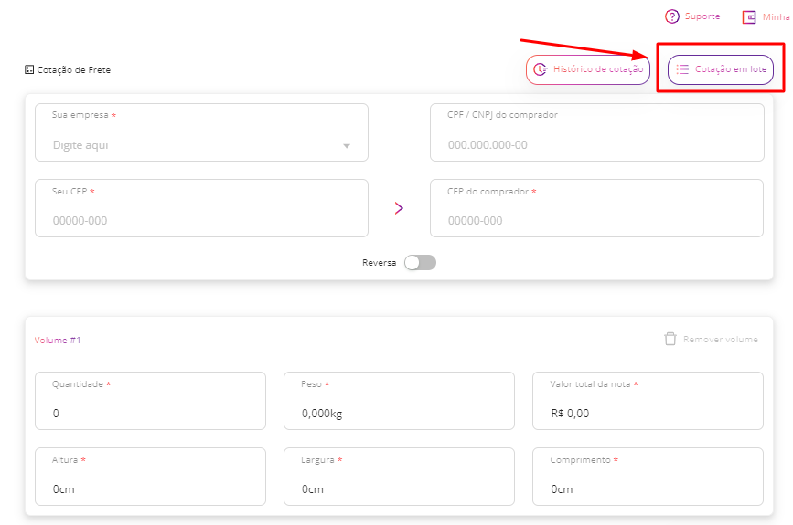
Task: Click the clock icon in Histórico de cotação
Action: pos(541,69)
